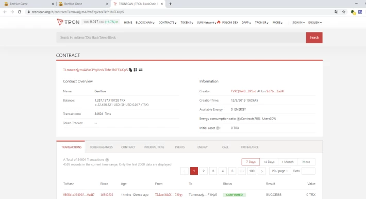
Task: Open the From address TMuovMxX link
Action: (x=169, y=195)
